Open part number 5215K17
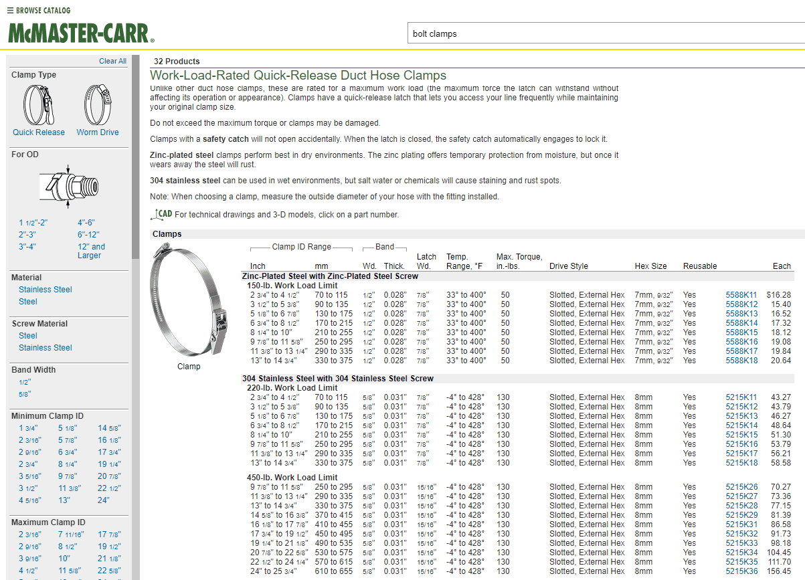Image resolution: width=805 pixels, height=580 pixels. pyautogui.click(x=741, y=454)
